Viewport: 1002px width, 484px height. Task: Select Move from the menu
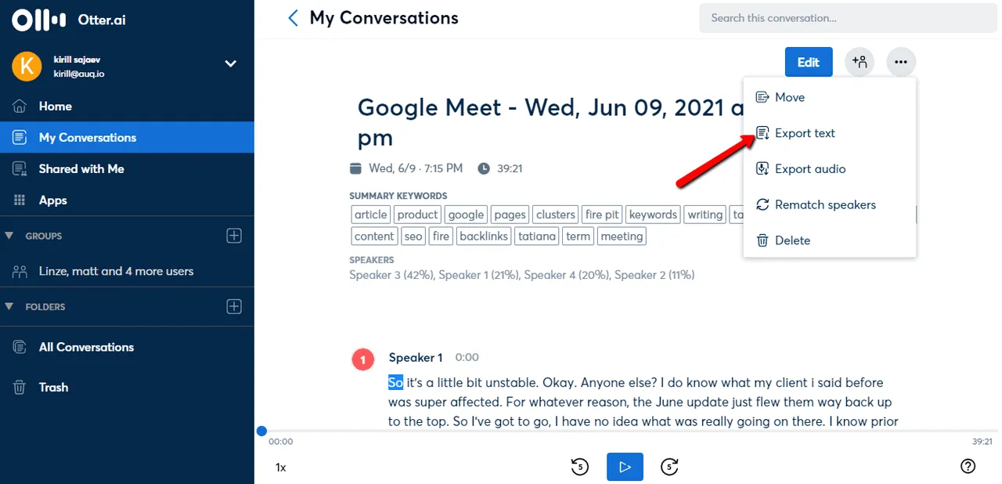pos(830,97)
